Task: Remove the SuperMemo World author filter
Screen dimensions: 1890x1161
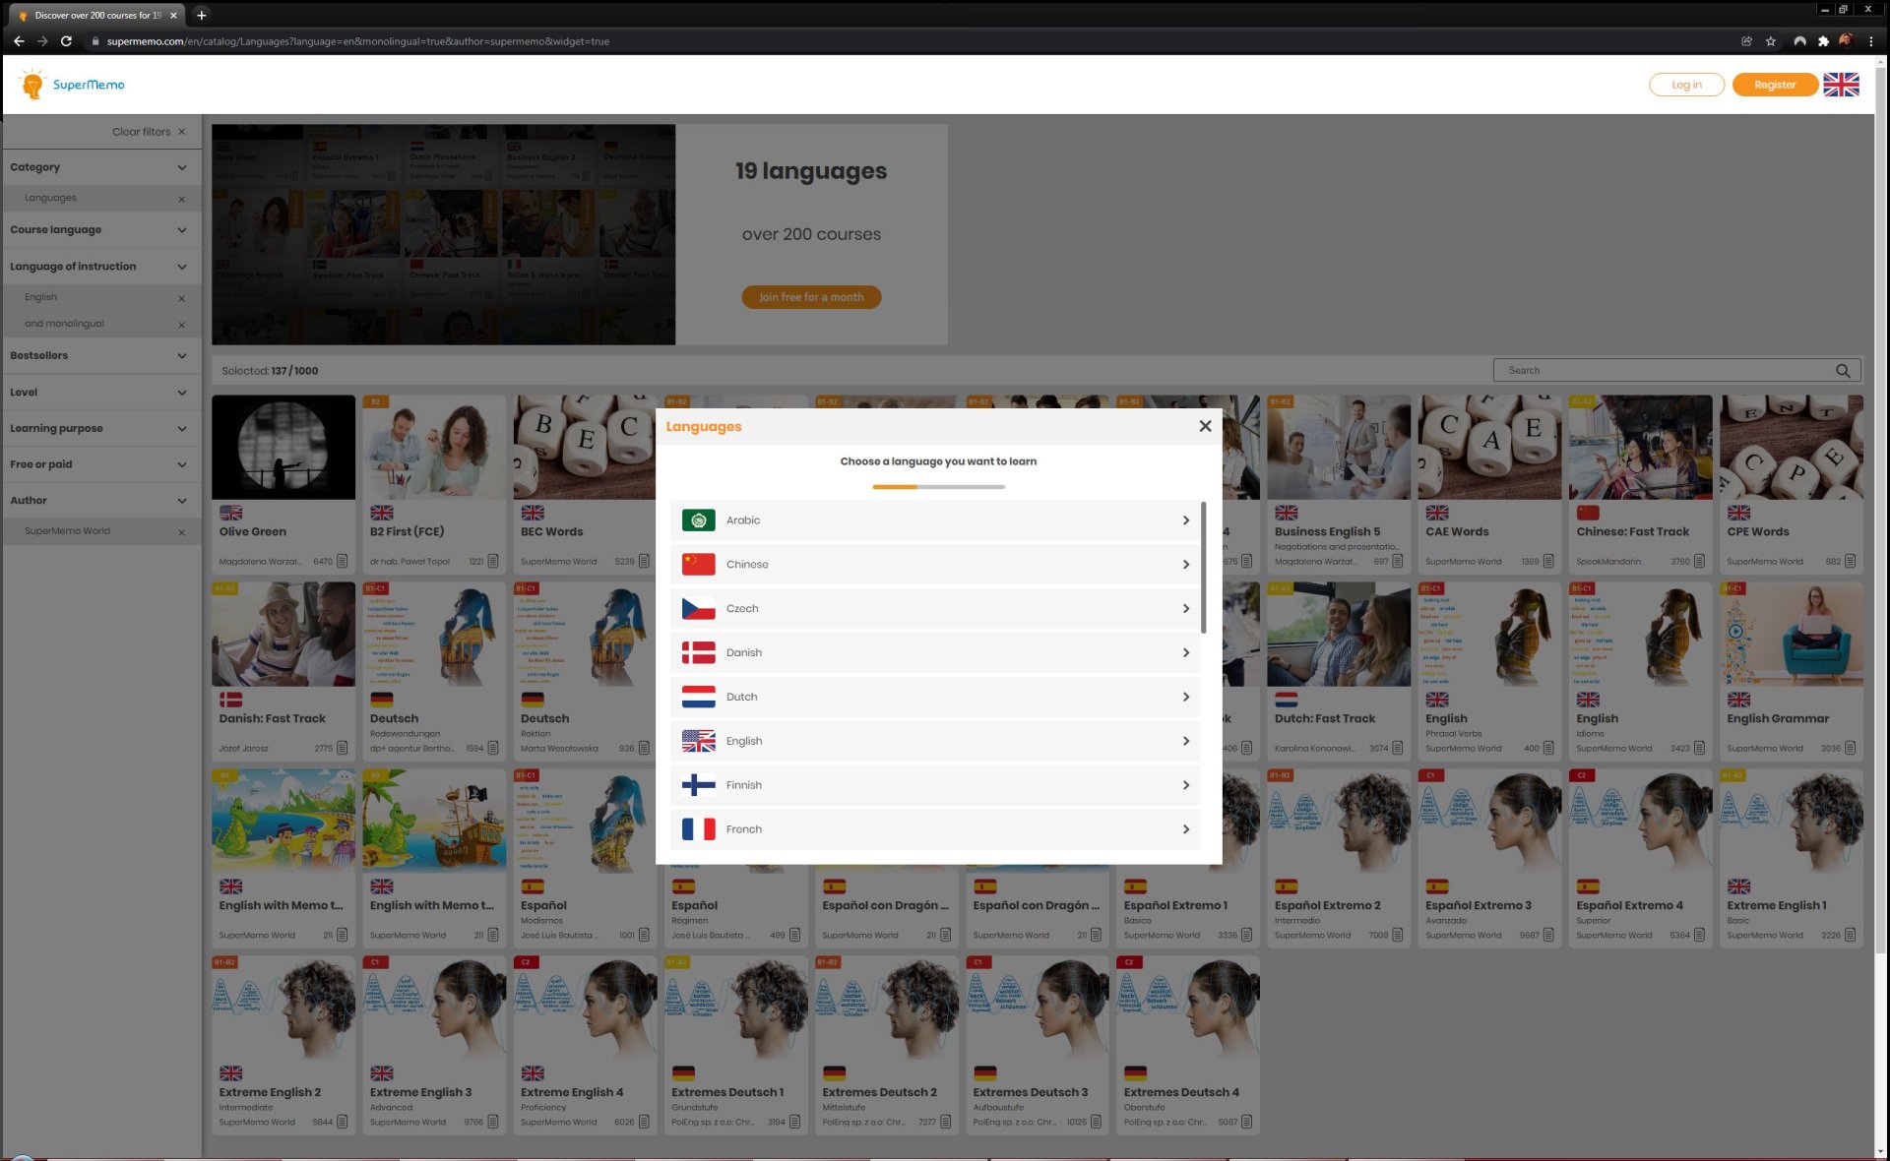Action: point(181,532)
